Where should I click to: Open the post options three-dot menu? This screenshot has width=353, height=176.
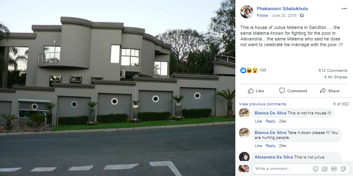click(x=344, y=9)
